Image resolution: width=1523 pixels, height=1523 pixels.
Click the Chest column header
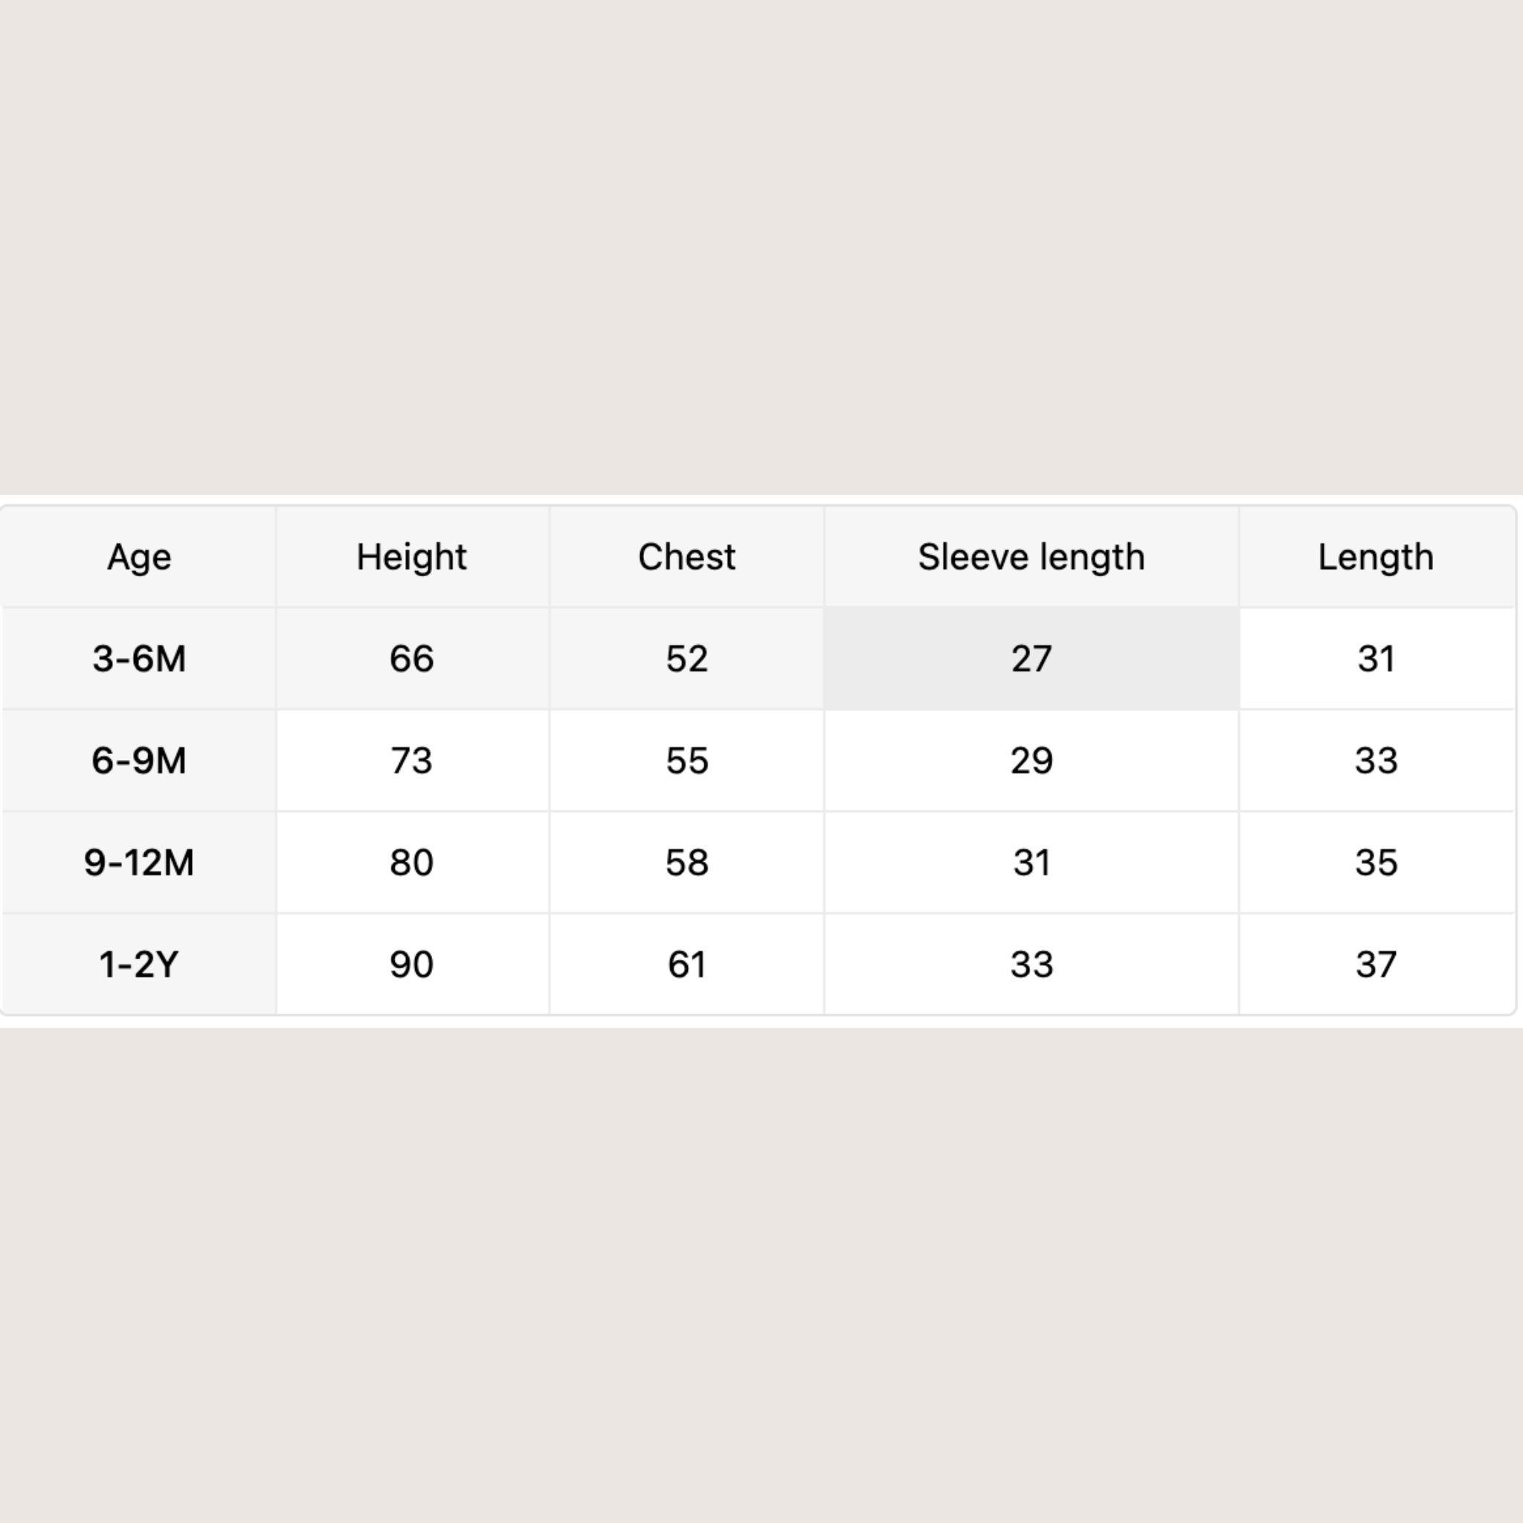686,557
